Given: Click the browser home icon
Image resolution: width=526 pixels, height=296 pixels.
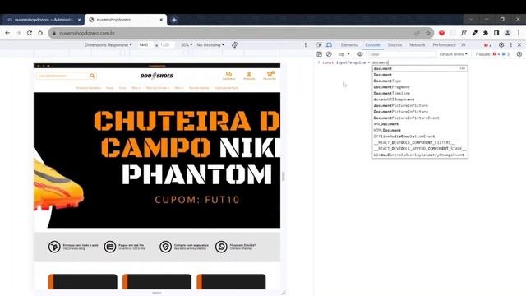Looking at the screenshot, I should [40, 33].
